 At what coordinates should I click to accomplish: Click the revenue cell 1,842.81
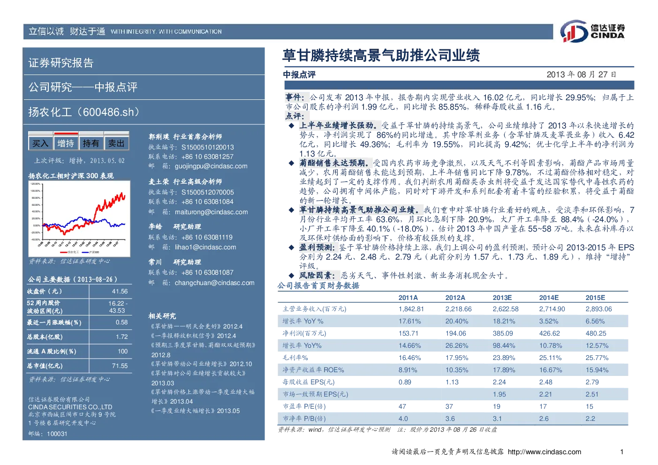(411, 309)
